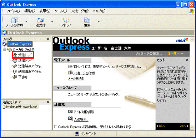Click the find people icon beside 人の検索
This screenshot has width=196, height=138.
tap(70, 118)
